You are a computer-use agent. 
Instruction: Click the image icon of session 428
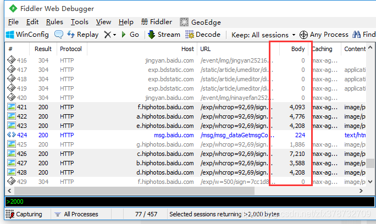coord(12,172)
